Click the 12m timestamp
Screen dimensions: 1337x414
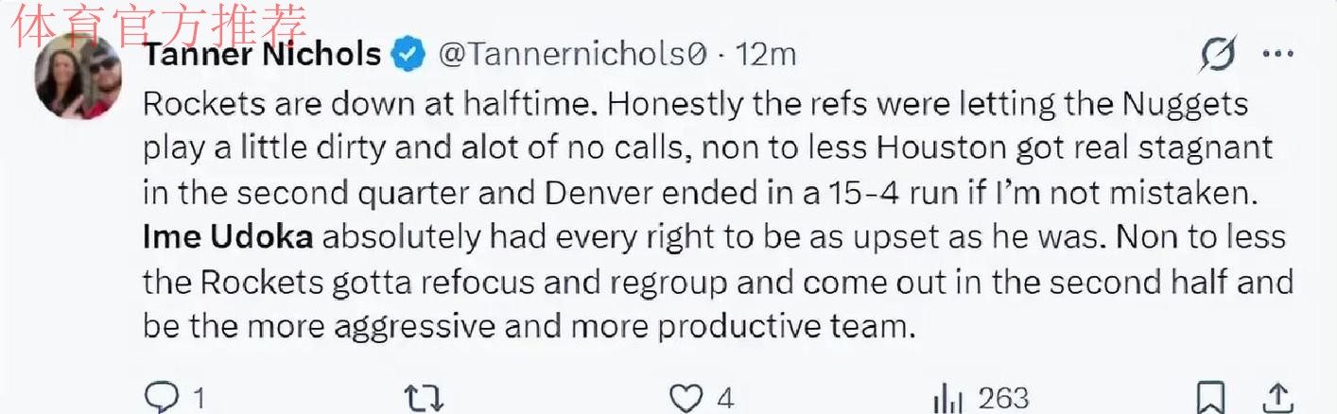point(766,55)
